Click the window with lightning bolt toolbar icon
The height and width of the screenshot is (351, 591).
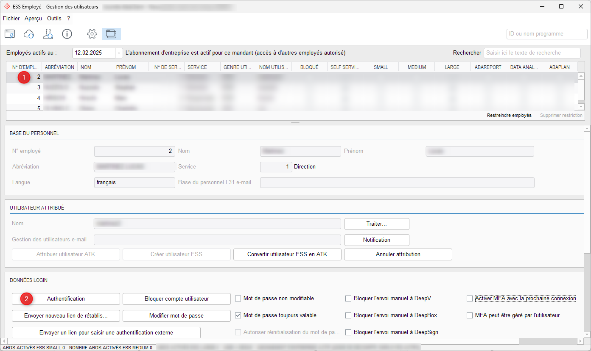click(10, 34)
